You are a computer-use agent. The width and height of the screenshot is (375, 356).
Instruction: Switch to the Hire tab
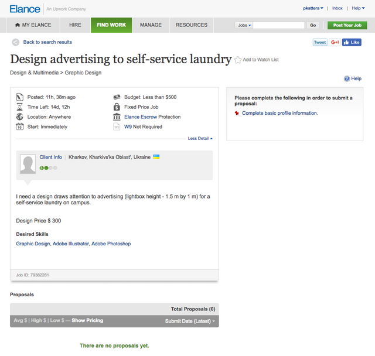pos(75,25)
